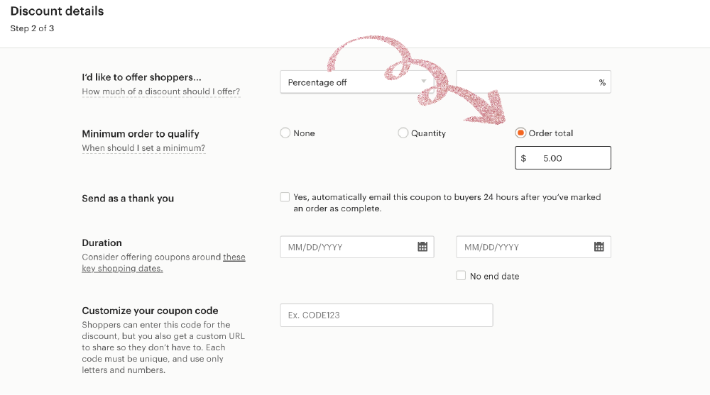Open 'How much of a discount' help link
Screen dimensions: 710x395
pyautogui.click(x=161, y=91)
